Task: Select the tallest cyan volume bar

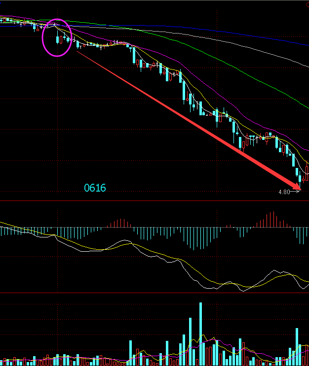Action: click(200, 334)
